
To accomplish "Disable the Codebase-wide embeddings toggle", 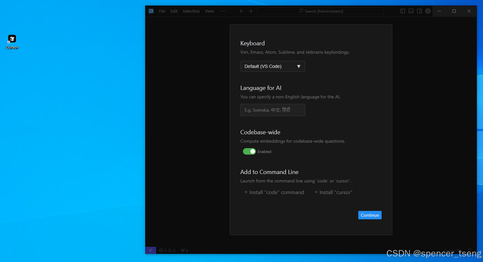I will [x=249, y=151].
